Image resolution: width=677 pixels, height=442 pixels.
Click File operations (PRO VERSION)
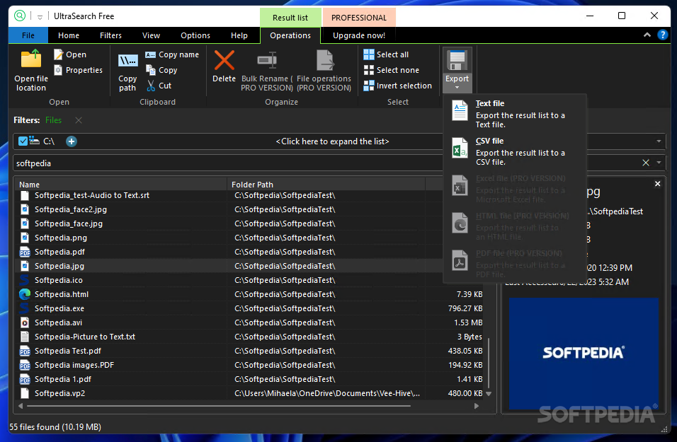(324, 71)
